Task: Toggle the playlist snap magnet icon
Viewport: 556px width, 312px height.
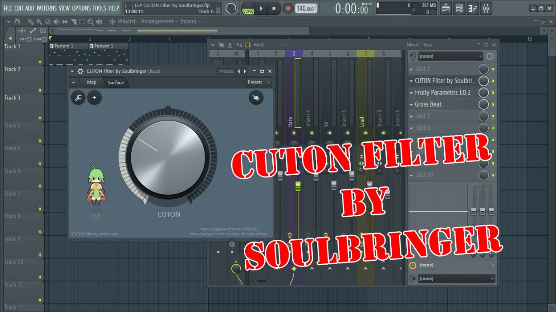Action: (x=17, y=22)
